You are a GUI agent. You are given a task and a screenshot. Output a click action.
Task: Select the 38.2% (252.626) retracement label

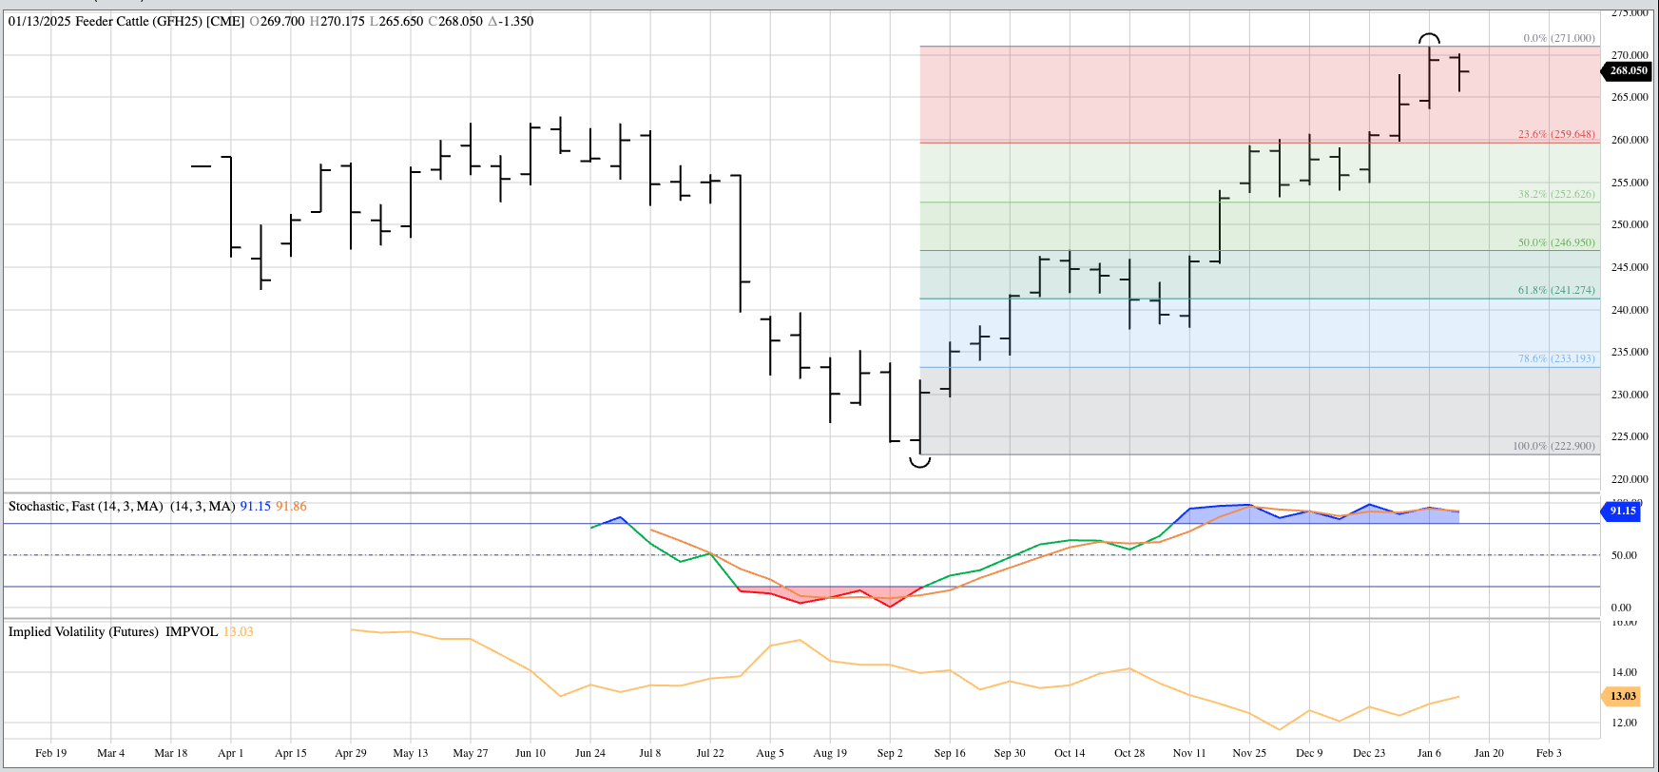(x=1555, y=194)
